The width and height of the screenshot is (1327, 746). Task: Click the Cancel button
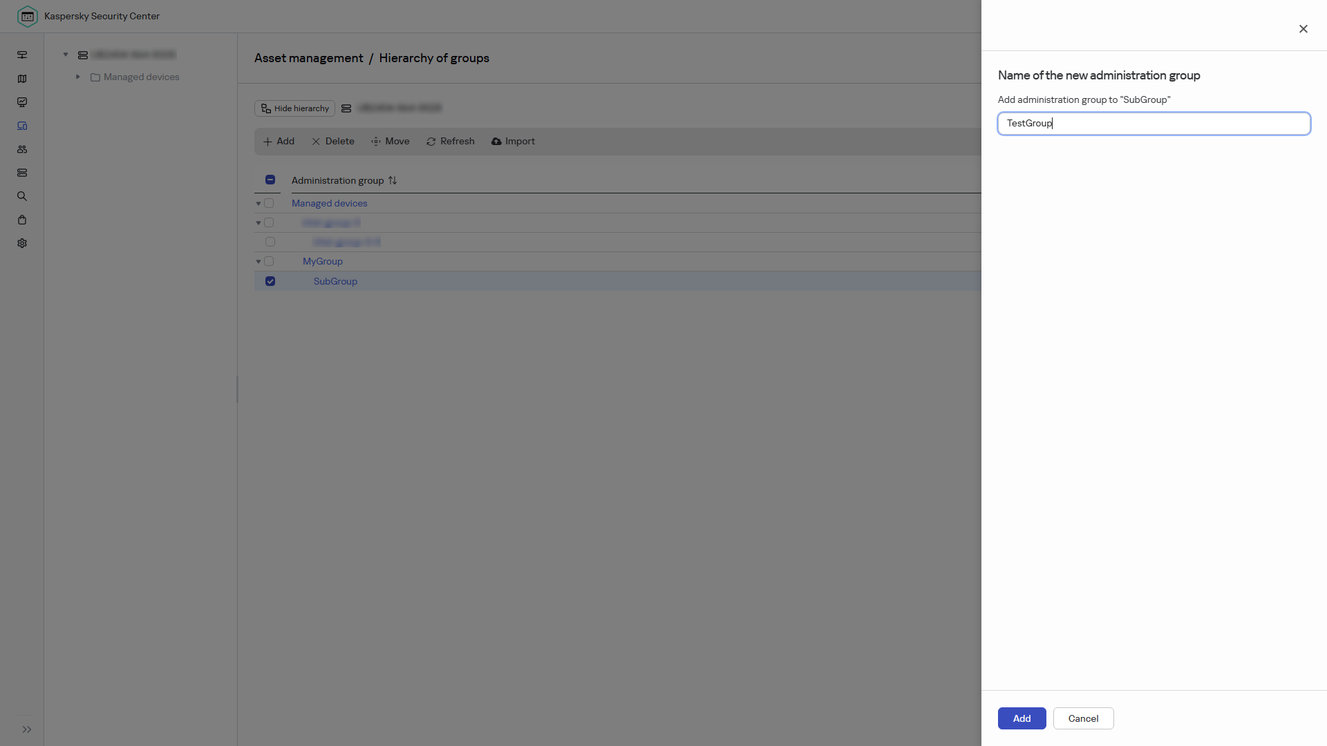1083,718
